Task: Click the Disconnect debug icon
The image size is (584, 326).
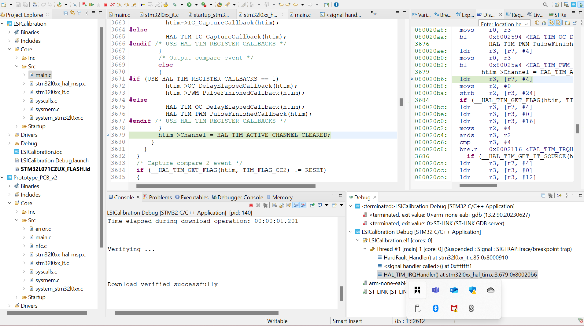Action: [x=113, y=5]
